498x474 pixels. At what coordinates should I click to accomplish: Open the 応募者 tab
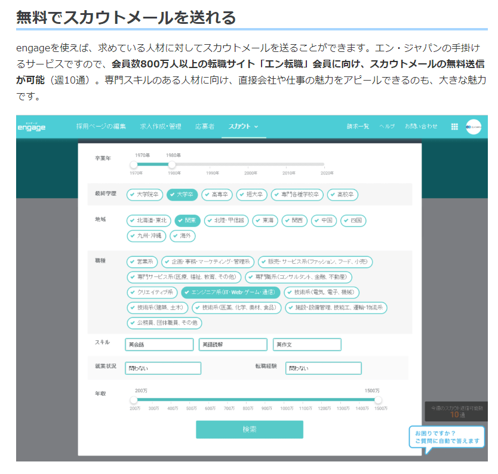pyautogui.click(x=204, y=127)
